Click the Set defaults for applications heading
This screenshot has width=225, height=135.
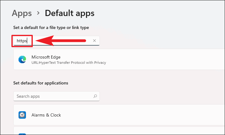coord(41,83)
